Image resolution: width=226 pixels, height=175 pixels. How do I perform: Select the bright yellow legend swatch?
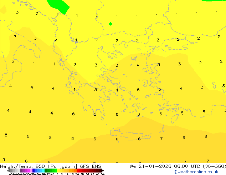[x=58, y=170]
